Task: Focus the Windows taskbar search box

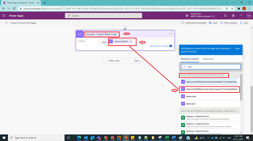Action: (36, 138)
